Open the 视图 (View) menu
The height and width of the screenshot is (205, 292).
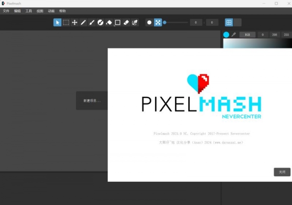(40, 11)
